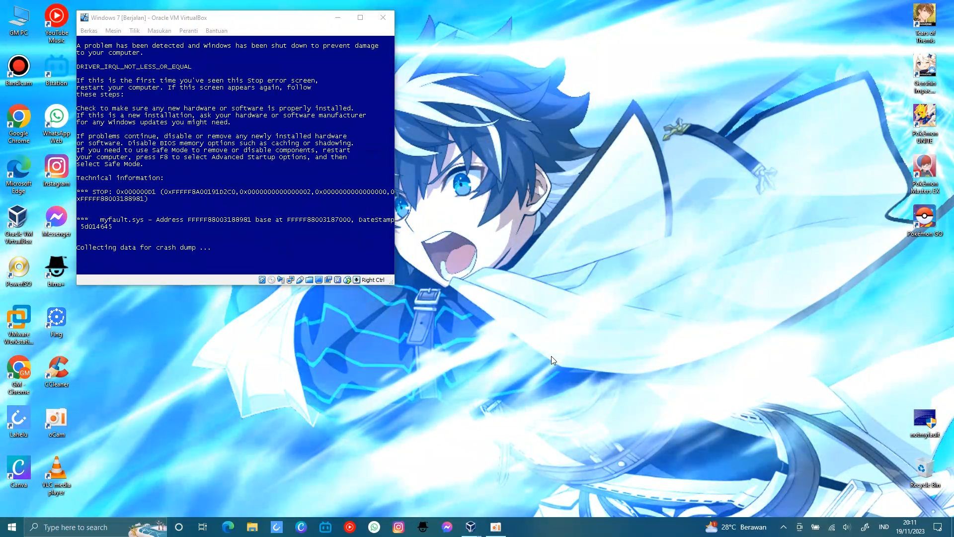Select the VMware Workstation desktop shortcut

pyautogui.click(x=18, y=325)
